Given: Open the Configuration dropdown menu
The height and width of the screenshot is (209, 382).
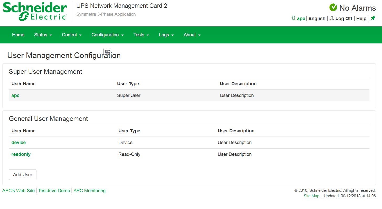Looking at the screenshot, I should tap(107, 35).
